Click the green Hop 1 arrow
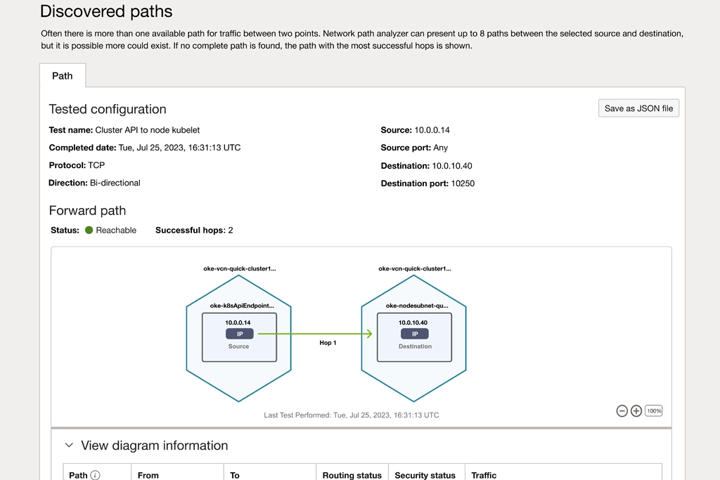This screenshot has width=720, height=480. tap(316, 334)
